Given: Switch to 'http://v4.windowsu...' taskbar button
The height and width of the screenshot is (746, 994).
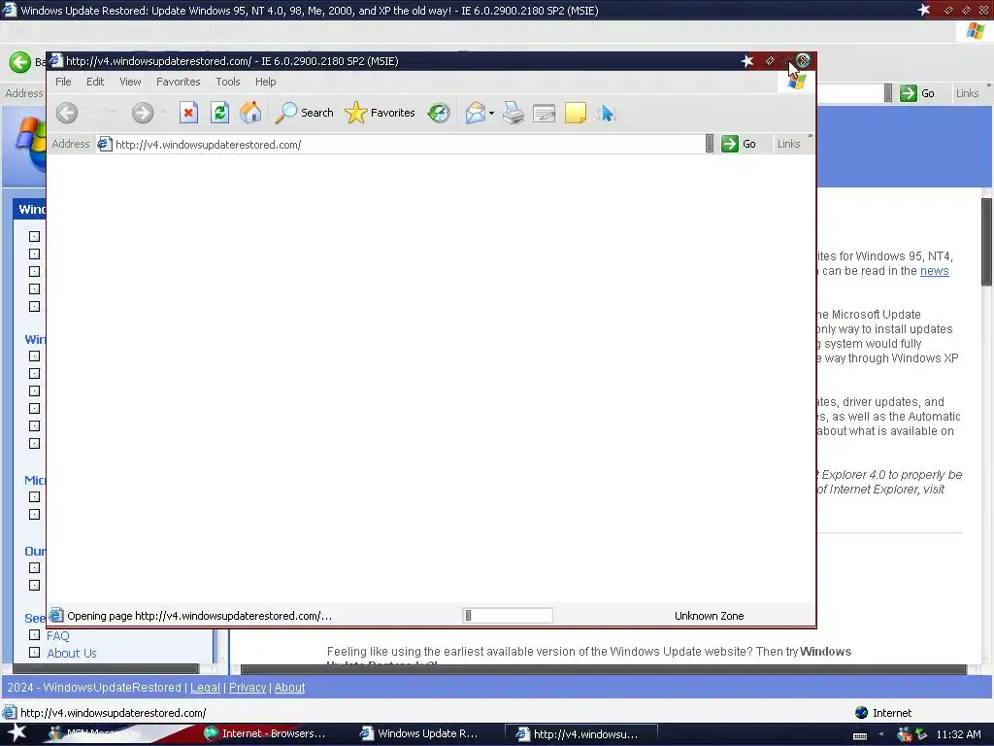Looking at the screenshot, I should (580, 734).
